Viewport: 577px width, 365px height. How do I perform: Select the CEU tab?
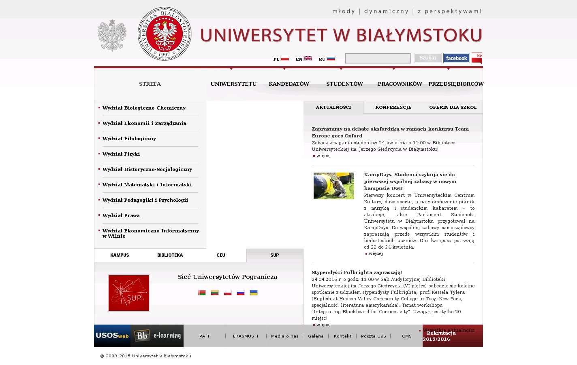point(221,255)
